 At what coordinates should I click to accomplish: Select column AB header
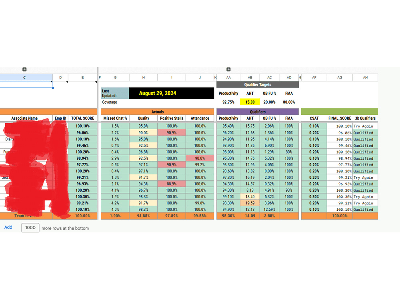click(250, 78)
